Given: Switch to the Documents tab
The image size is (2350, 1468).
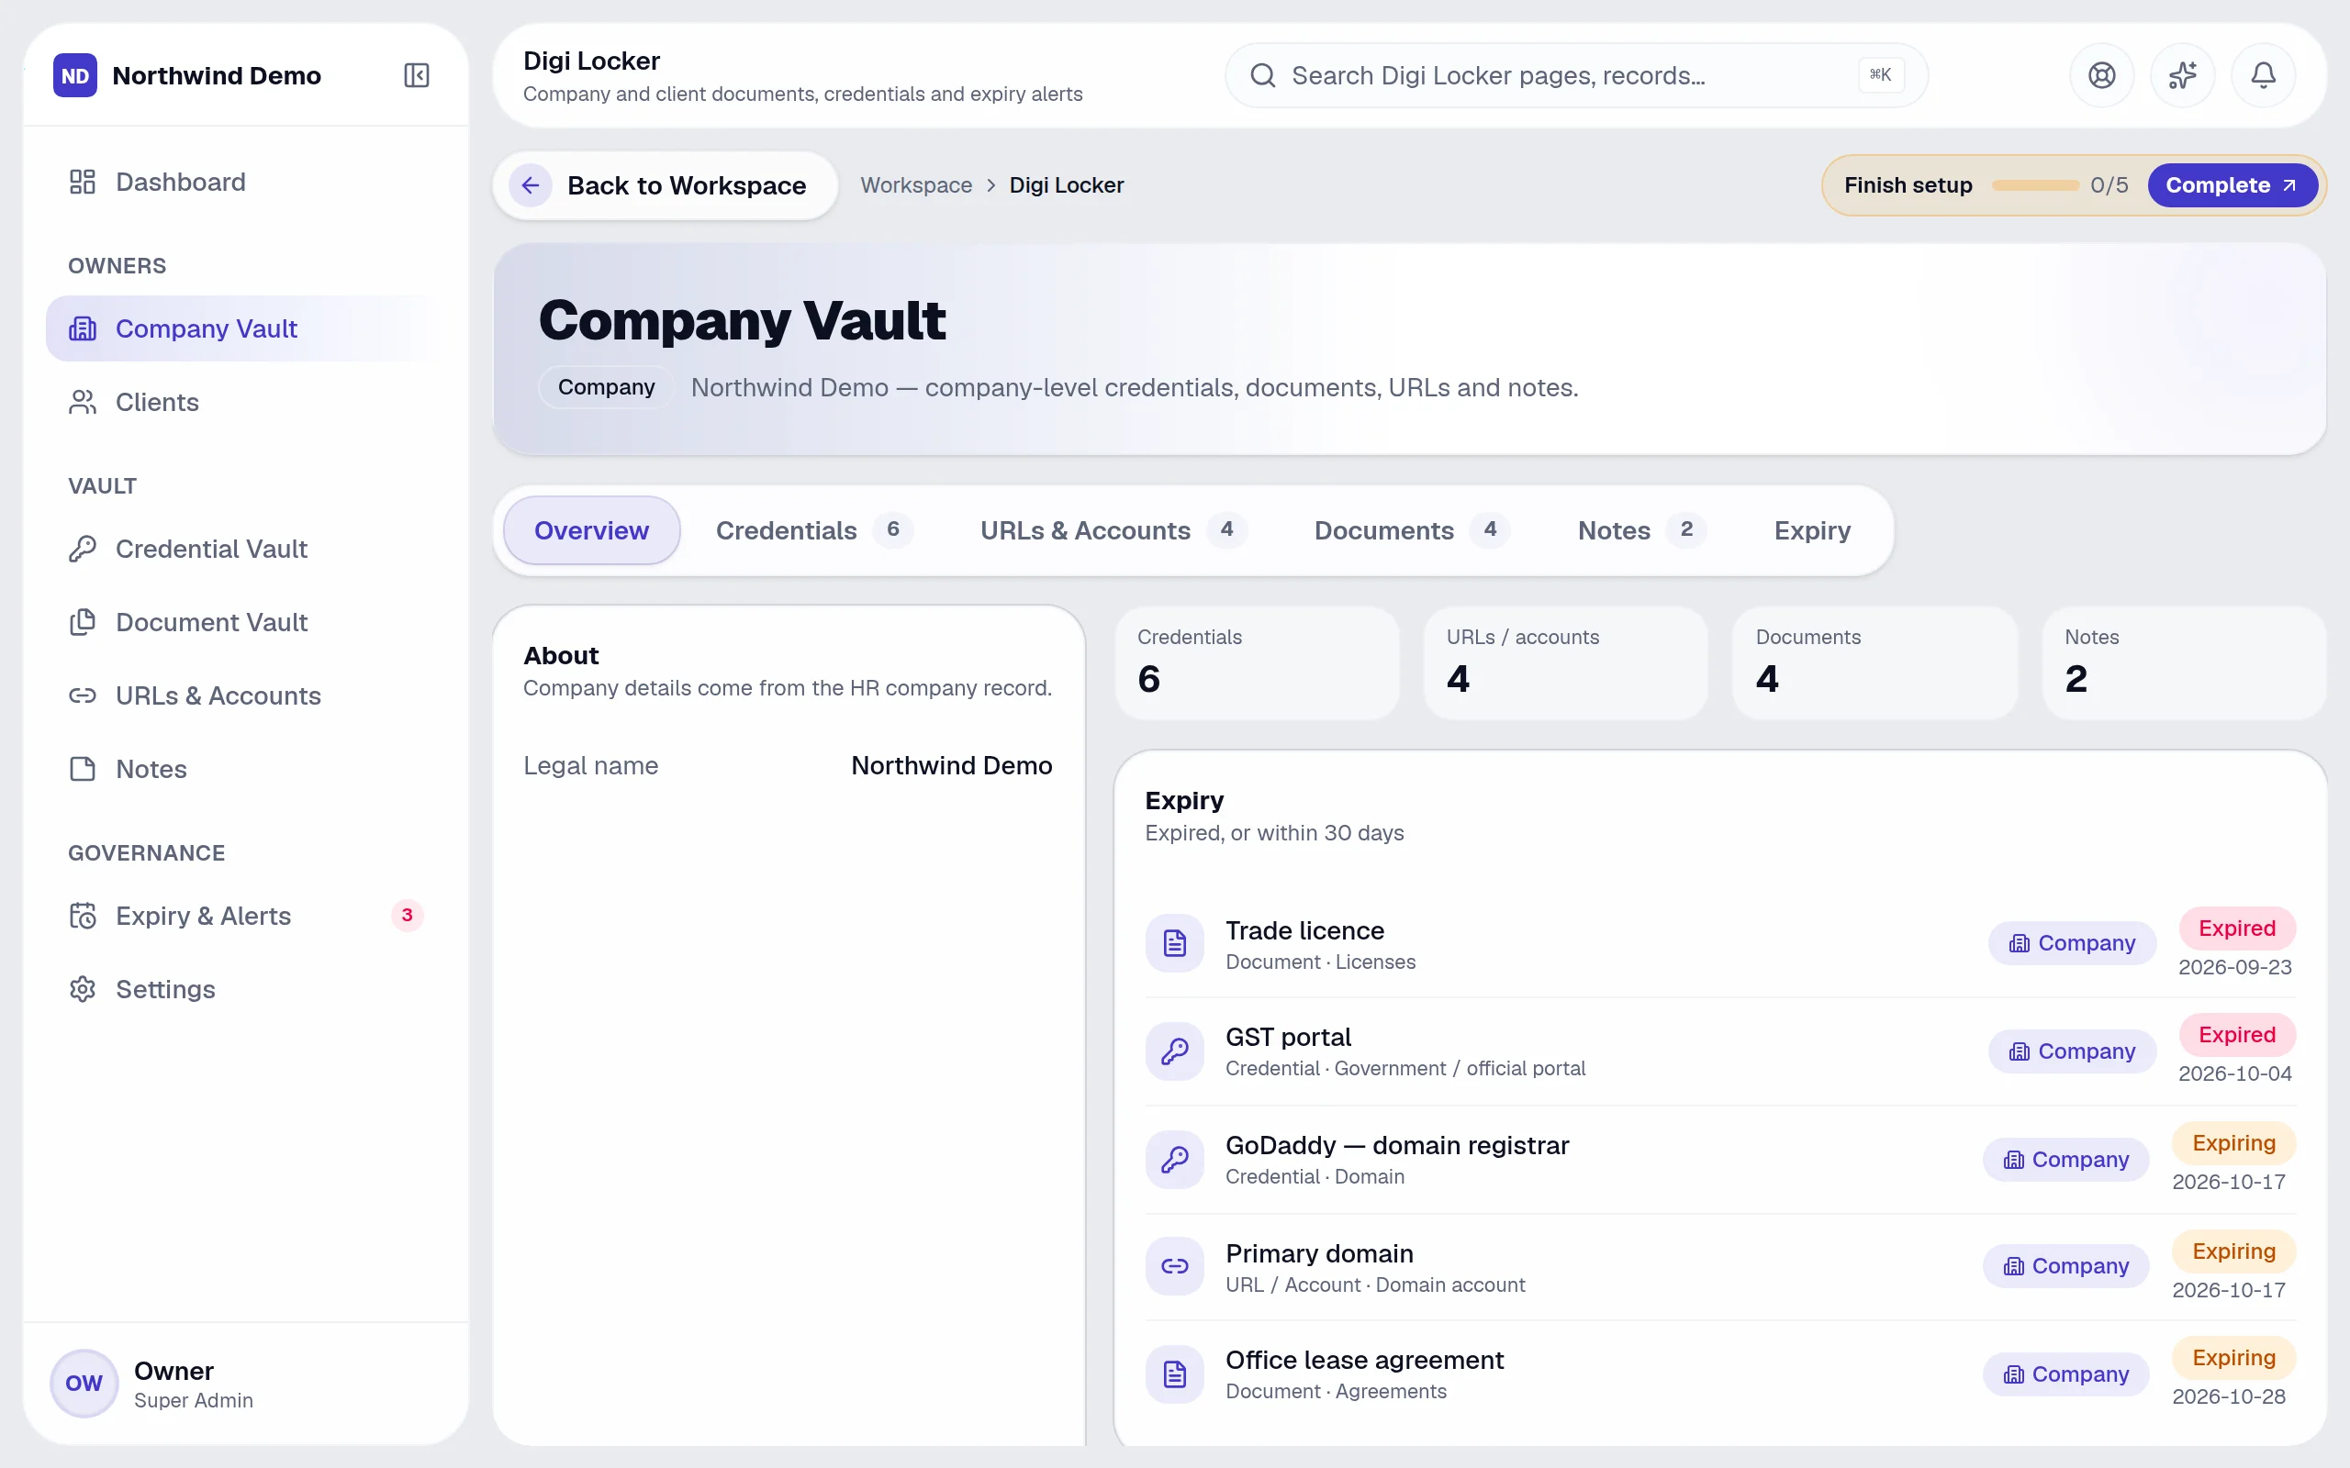Looking at the screenshot, I should pyautogui.click(x=1411, y=530).
